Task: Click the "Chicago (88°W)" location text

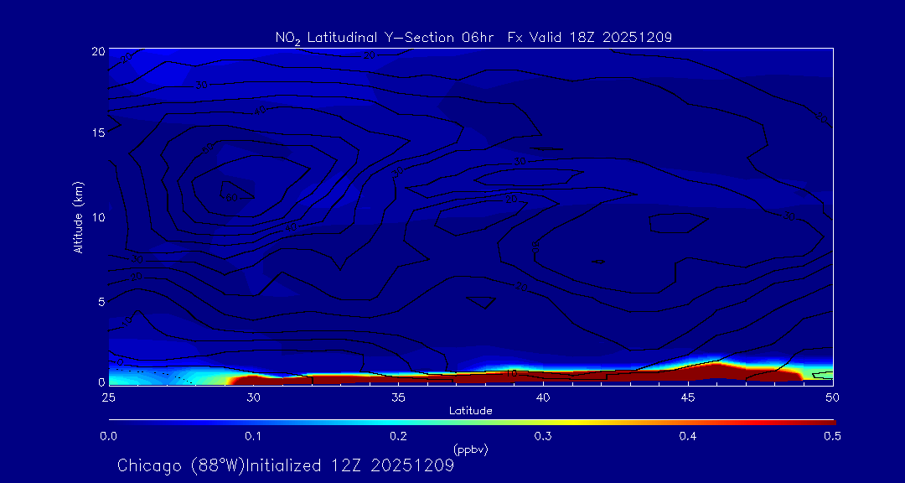Action: [x=181, y=465]
